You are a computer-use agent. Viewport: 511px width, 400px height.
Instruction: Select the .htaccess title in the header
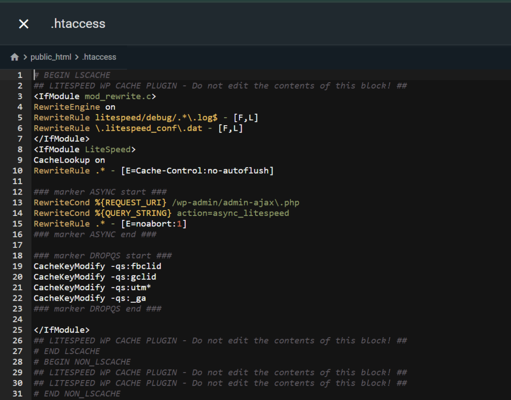[78, 24]
